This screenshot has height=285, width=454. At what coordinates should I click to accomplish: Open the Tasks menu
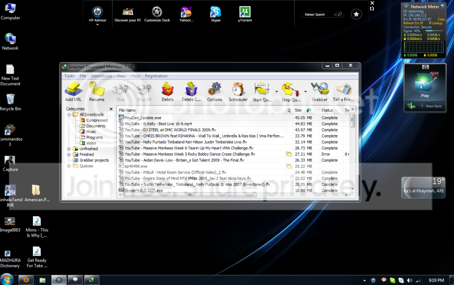click(x=70, y=76)
